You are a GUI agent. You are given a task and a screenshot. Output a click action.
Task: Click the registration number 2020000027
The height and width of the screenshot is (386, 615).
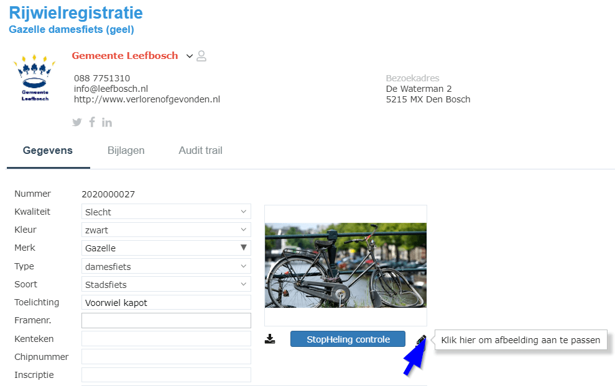[x=108, y=194]
